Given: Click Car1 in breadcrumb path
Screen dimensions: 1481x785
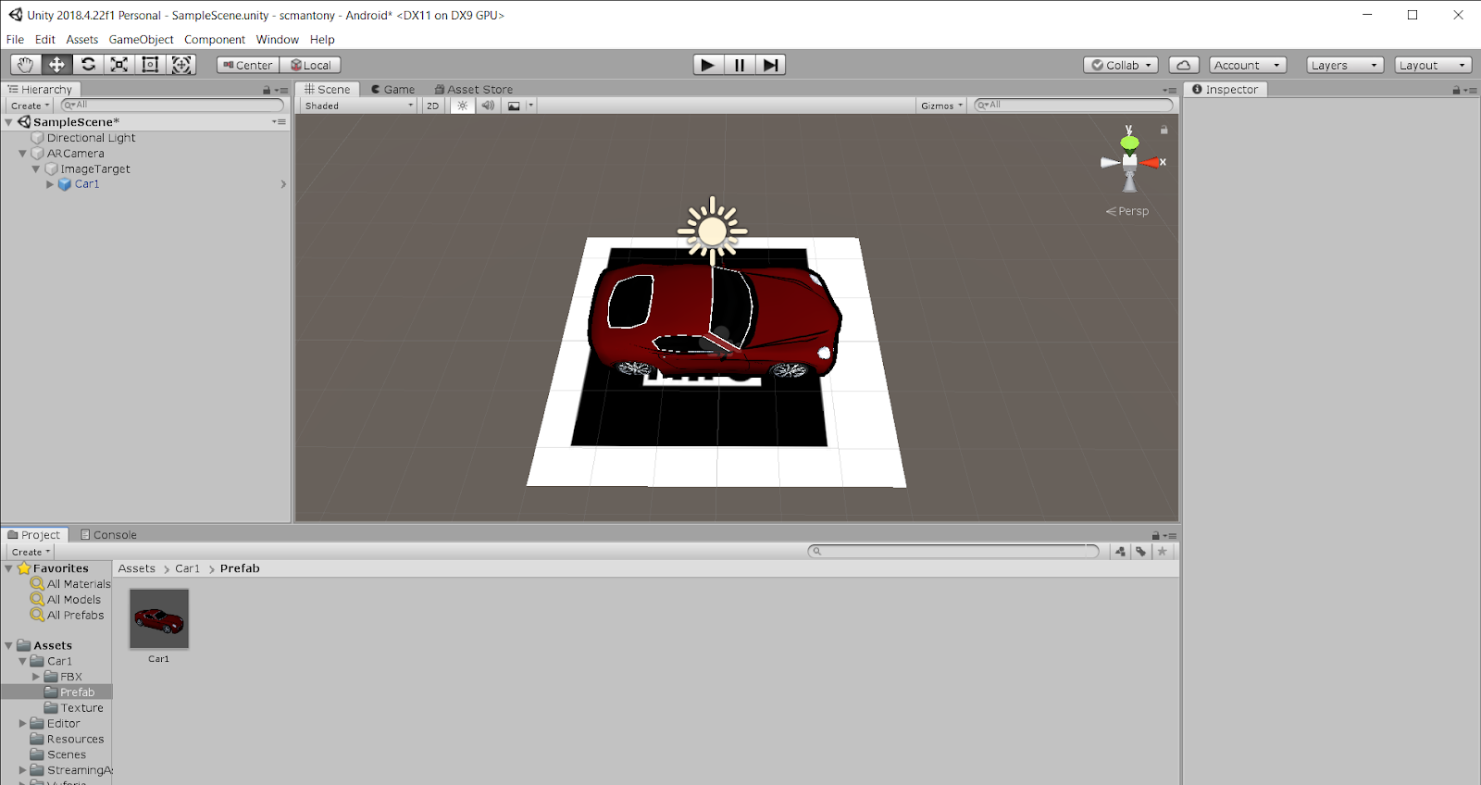Looking at the screenshot, I should pos(187,568).
